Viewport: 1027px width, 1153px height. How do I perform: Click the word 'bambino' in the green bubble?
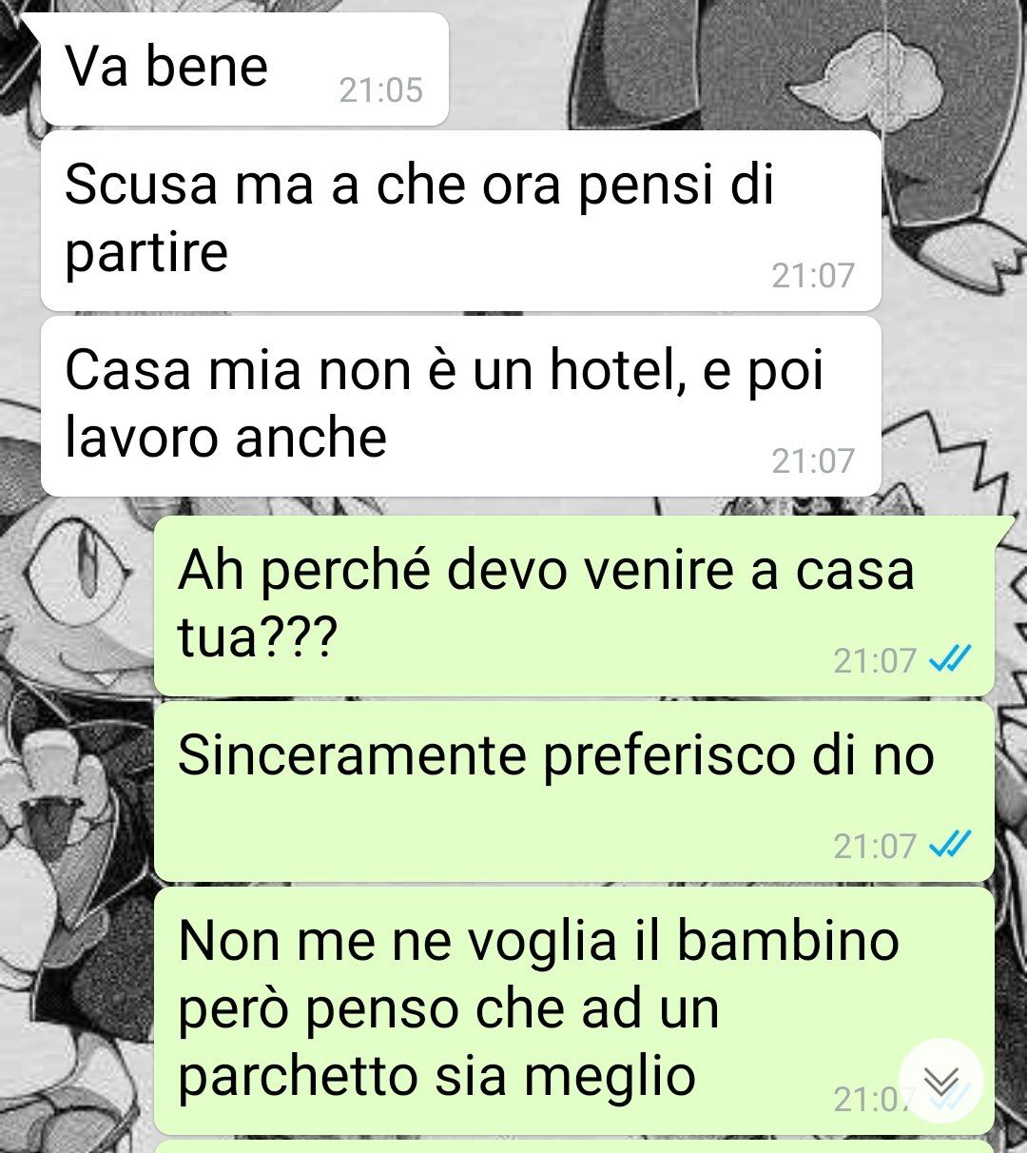788,941
